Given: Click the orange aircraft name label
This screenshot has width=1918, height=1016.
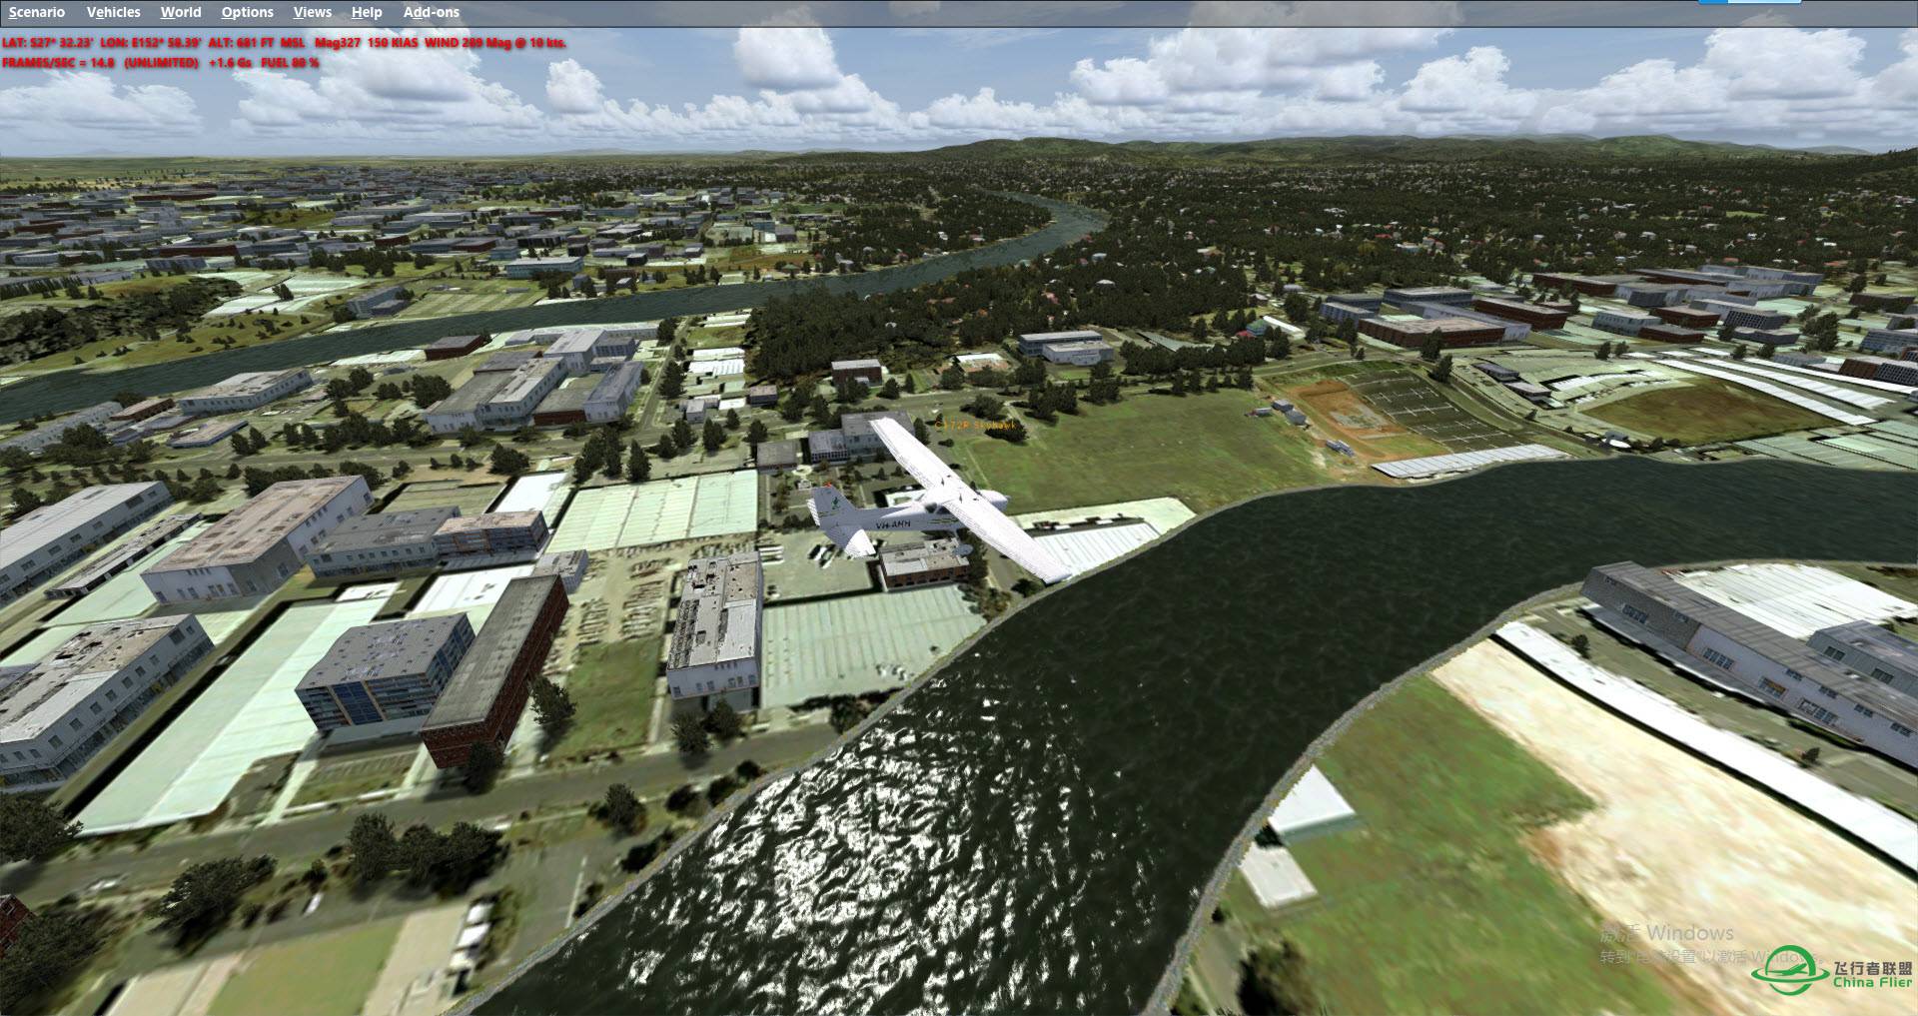Looking at the screenshot, I should click(976, 425).
